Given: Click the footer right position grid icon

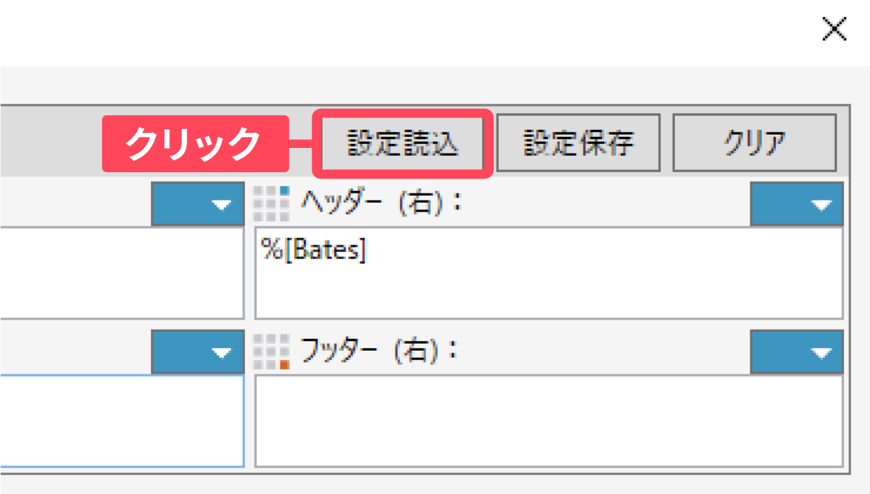Looking at the screenshot, I should point(272,352).
